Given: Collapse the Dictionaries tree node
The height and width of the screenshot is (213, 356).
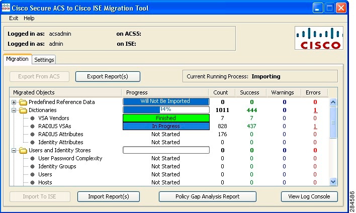Looking at the screenshot, I should pos(14,110).
